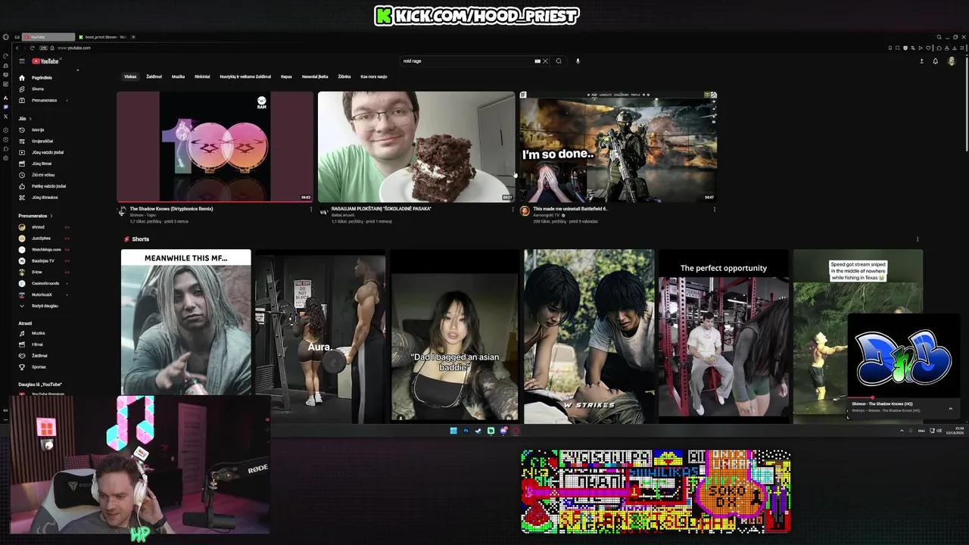This screenshot has width=969, height=545.
Task: Open The Shadow Knows video title
Action: (x=172, y=209)
